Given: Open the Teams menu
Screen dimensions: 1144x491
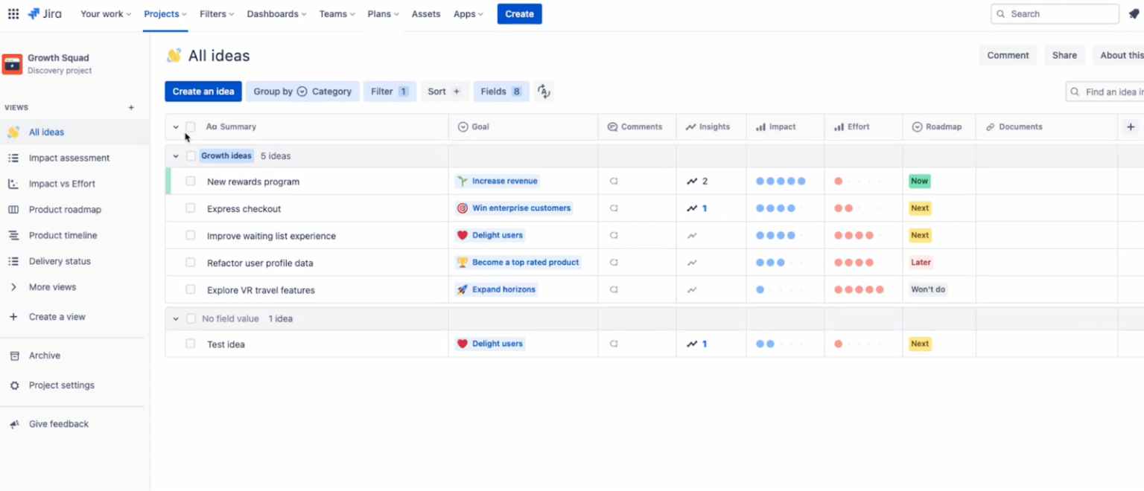Looking at the screenshot, I should [x=336, y=13].
